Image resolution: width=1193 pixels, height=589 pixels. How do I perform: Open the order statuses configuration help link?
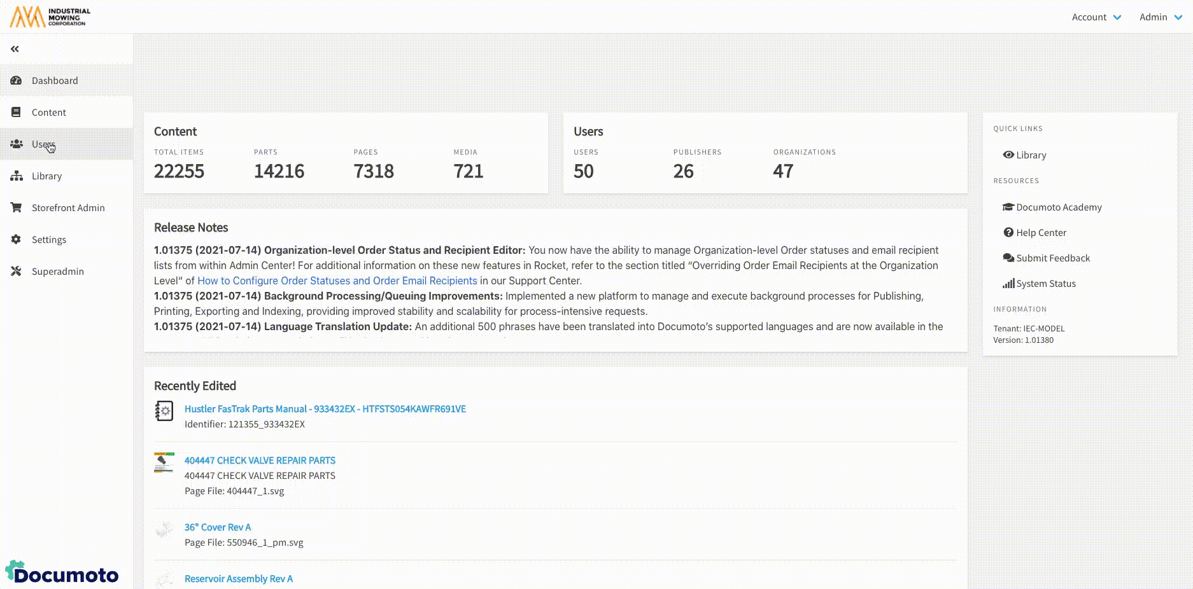click(x=337, y=281)
